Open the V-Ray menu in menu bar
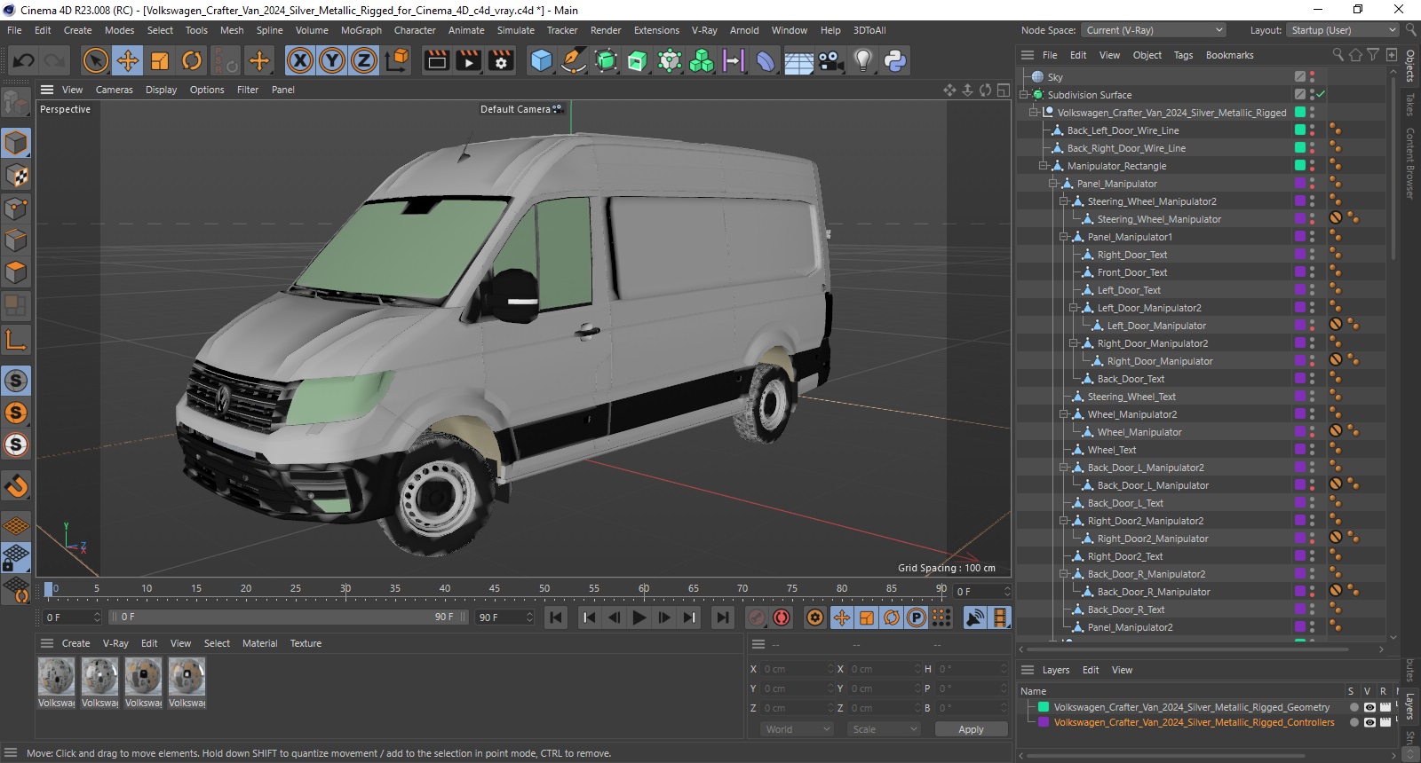 (704, 30)
